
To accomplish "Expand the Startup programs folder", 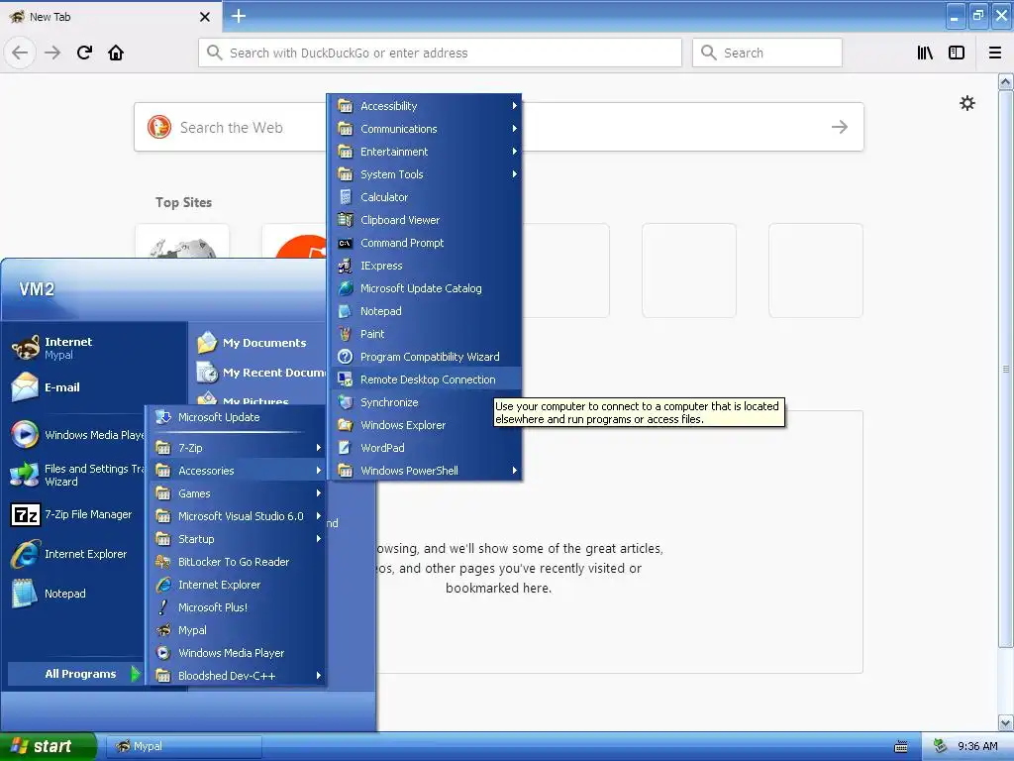I will [x=238, y=539].
